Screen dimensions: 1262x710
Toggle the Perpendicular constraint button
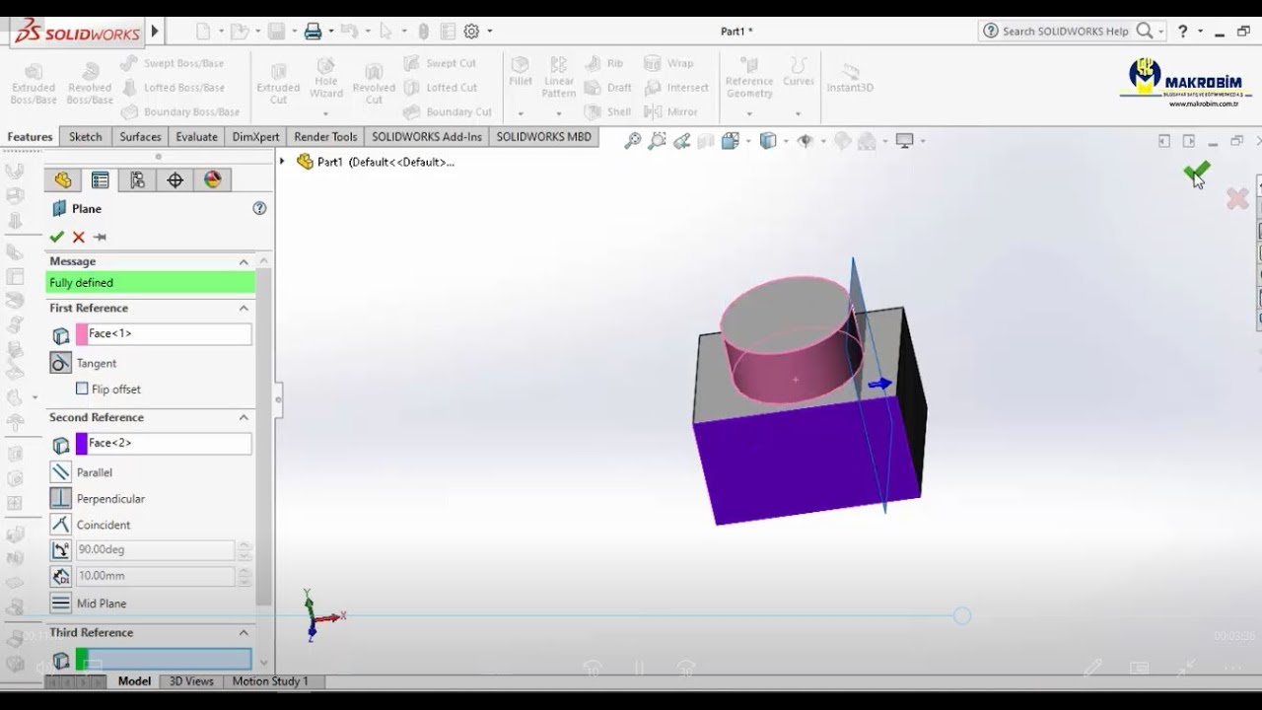pyautogui.click(x=61, y=498)
